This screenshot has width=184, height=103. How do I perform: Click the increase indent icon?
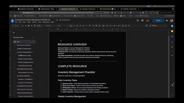pos(126,26)
